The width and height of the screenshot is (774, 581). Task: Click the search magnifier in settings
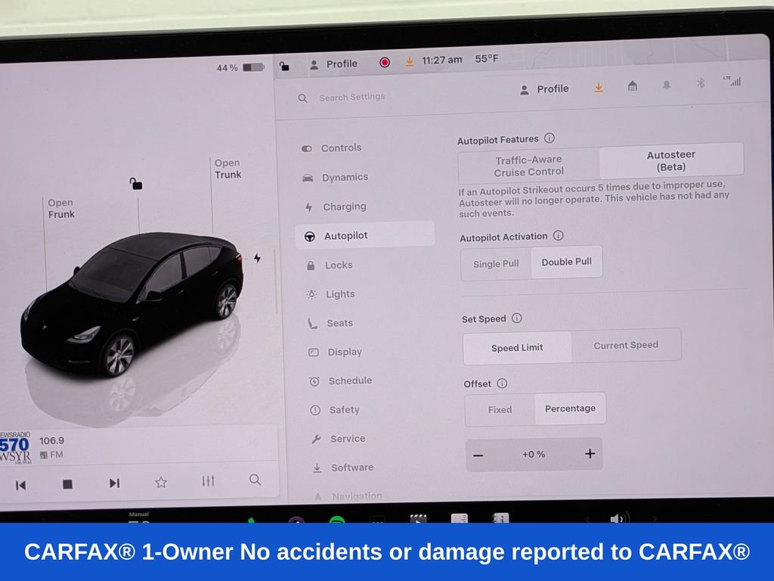pyautogui.click(x=302, y=98)
